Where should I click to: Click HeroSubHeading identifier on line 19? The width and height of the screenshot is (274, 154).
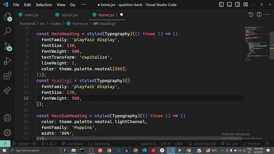click(69, 116)
